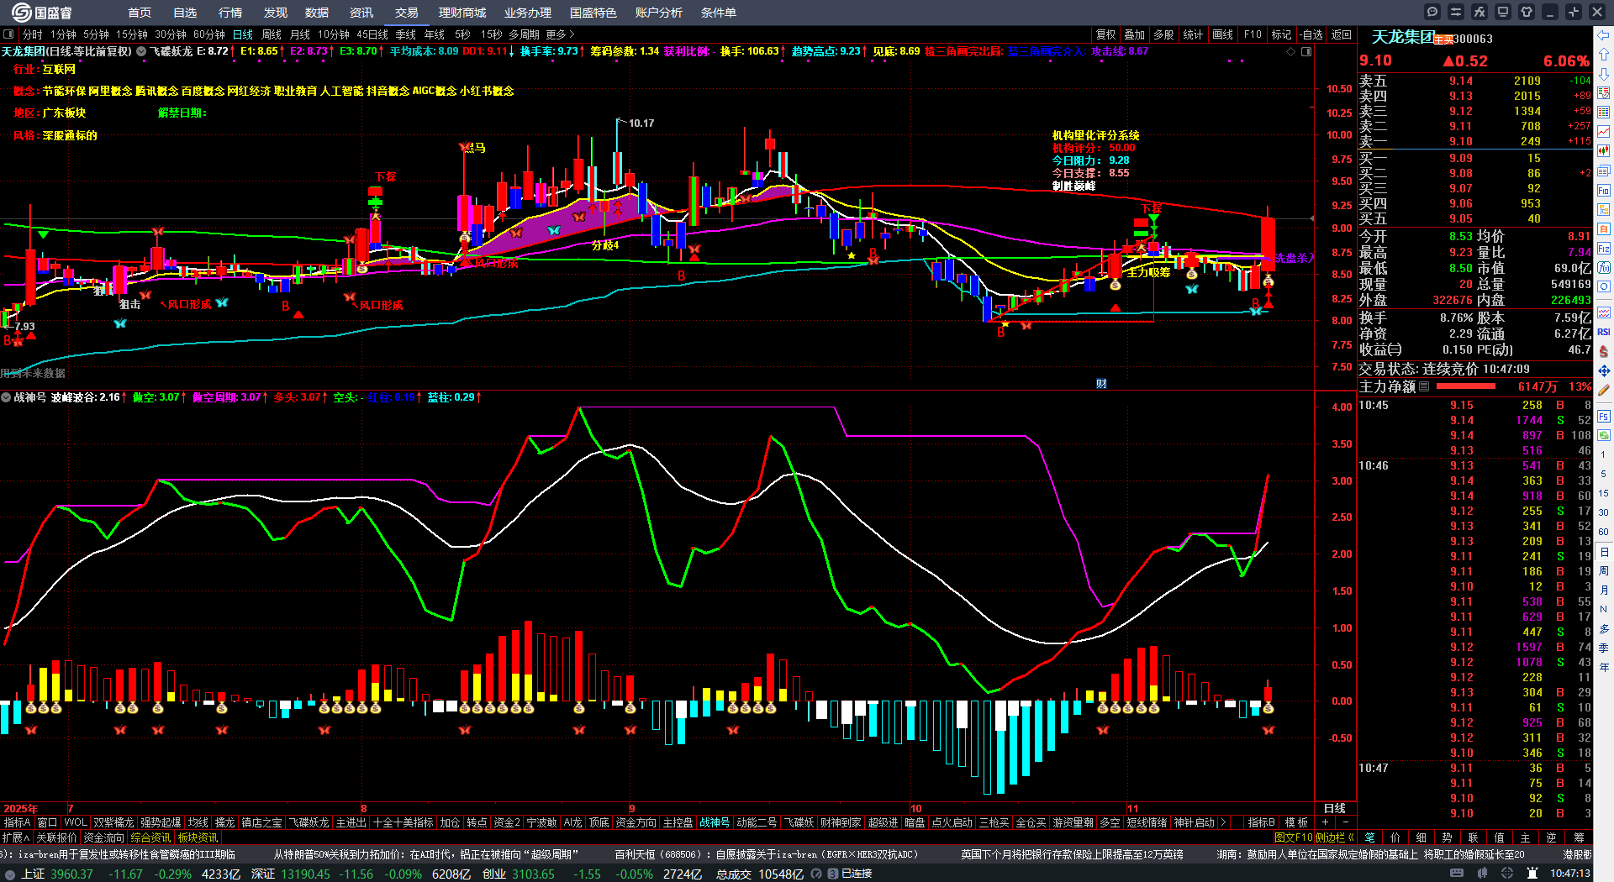Click the F10 company info sidebar icon
This screenshot has height=882, width=1614.
coord(1604,191)
